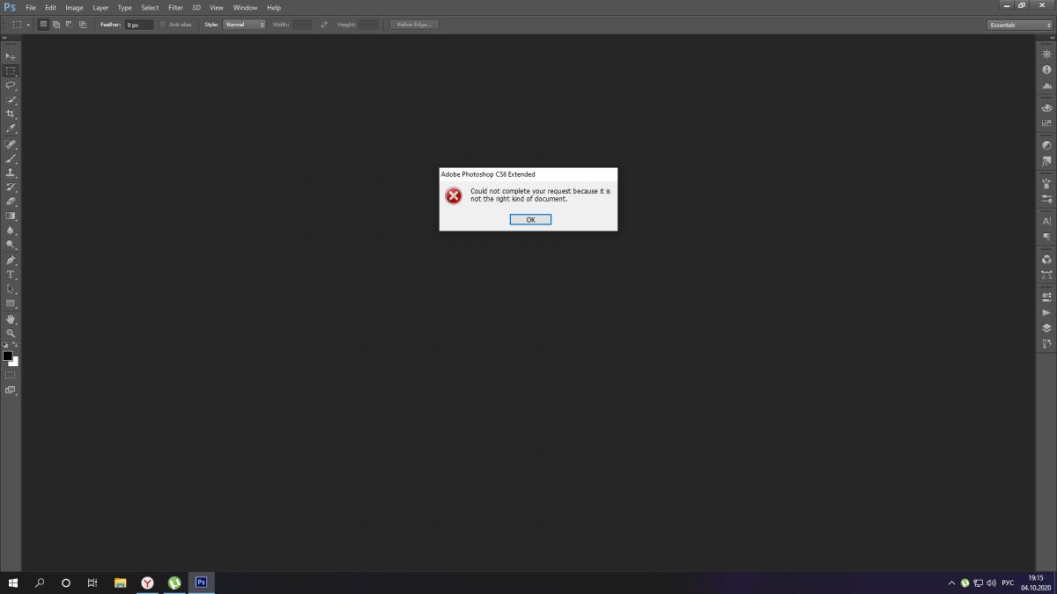Screen dimensions: 1057x594
Task: Select the Horizontal Type tool
Action: coord(11,275)
